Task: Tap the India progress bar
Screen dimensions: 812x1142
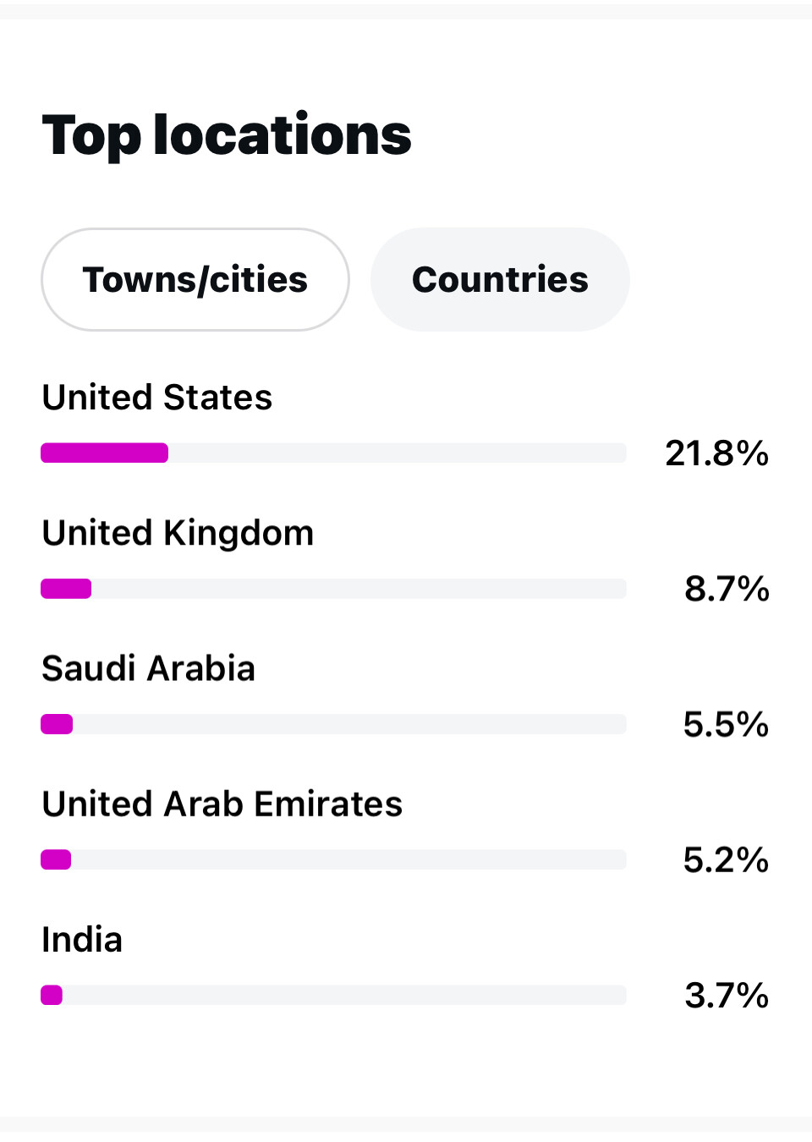Action: point(333,995)
